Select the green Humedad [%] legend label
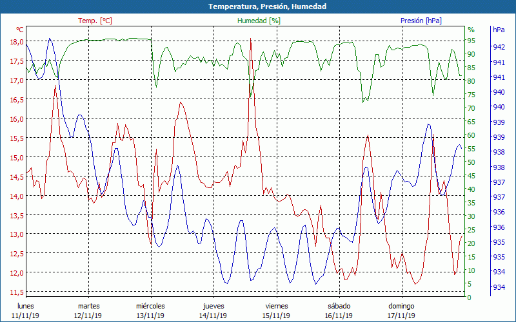 coord(259,21)
